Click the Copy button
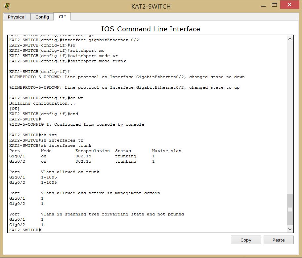The height and width of the screenshot is (258, 302). tap(246, 240)
